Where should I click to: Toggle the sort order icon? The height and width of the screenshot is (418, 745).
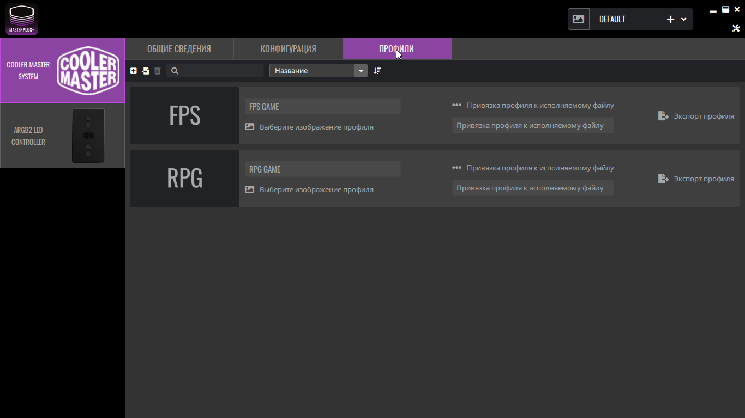(377, 71)
